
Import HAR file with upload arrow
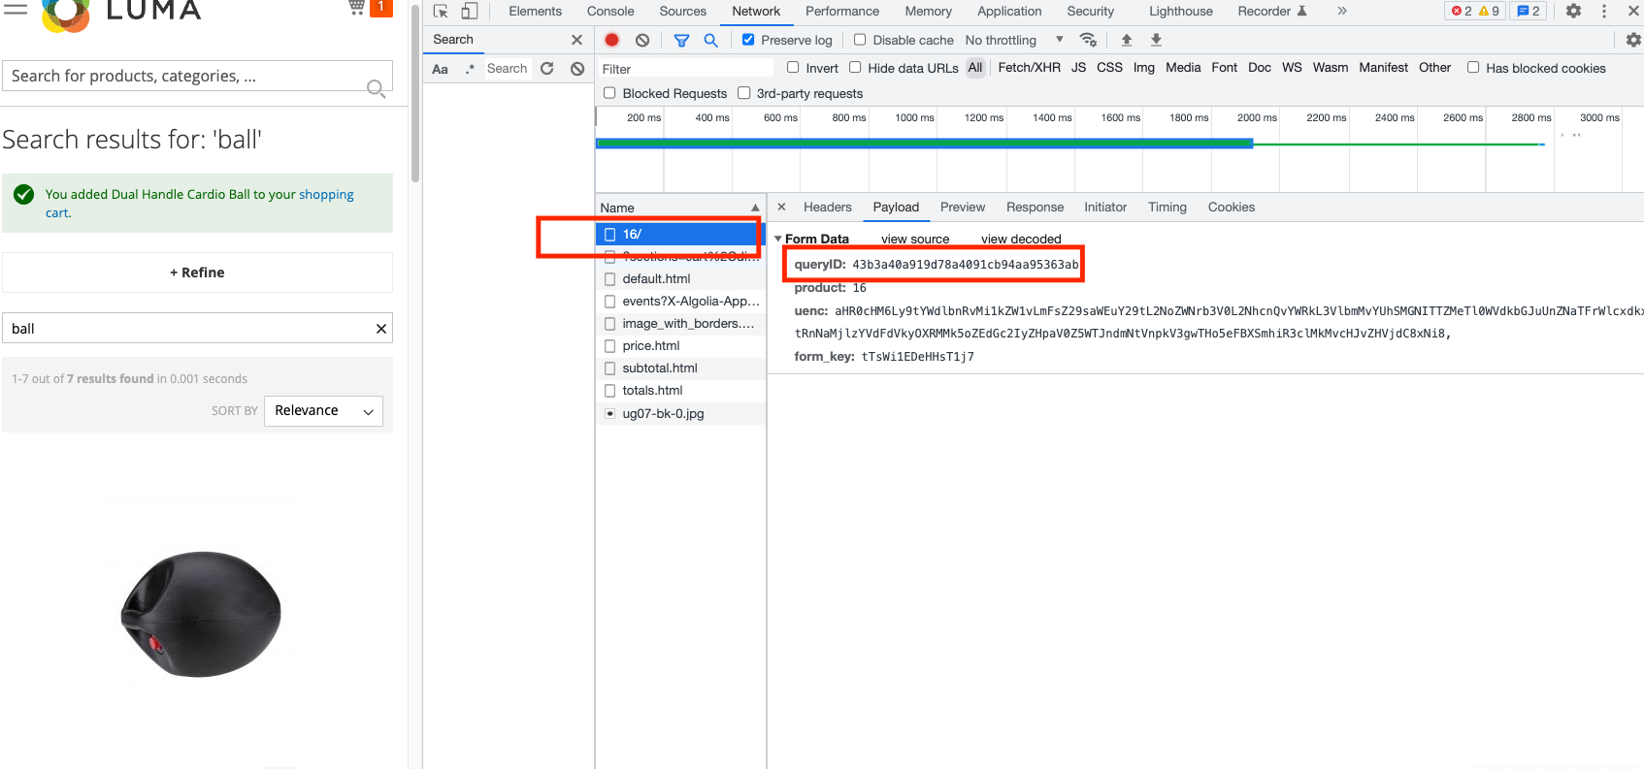click(x=1127, y=40)
